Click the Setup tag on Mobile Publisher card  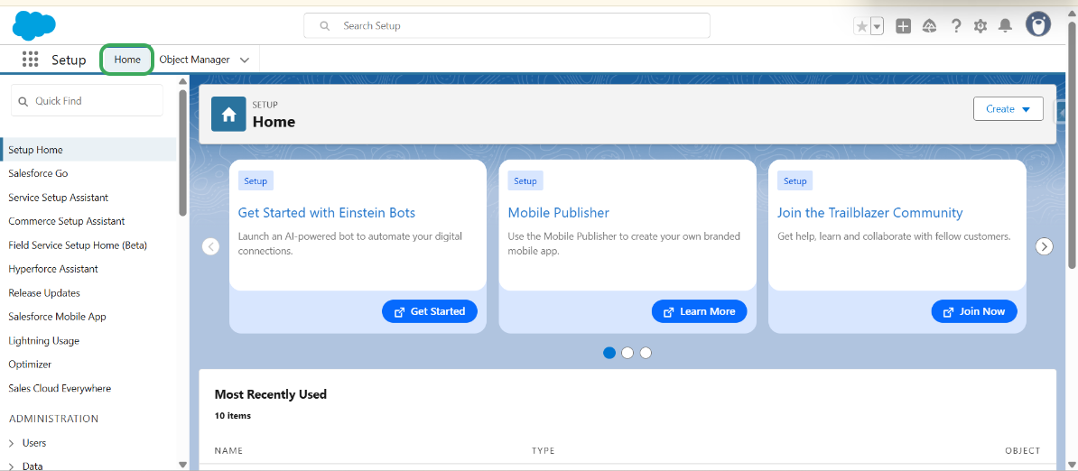tap(525, 180)
